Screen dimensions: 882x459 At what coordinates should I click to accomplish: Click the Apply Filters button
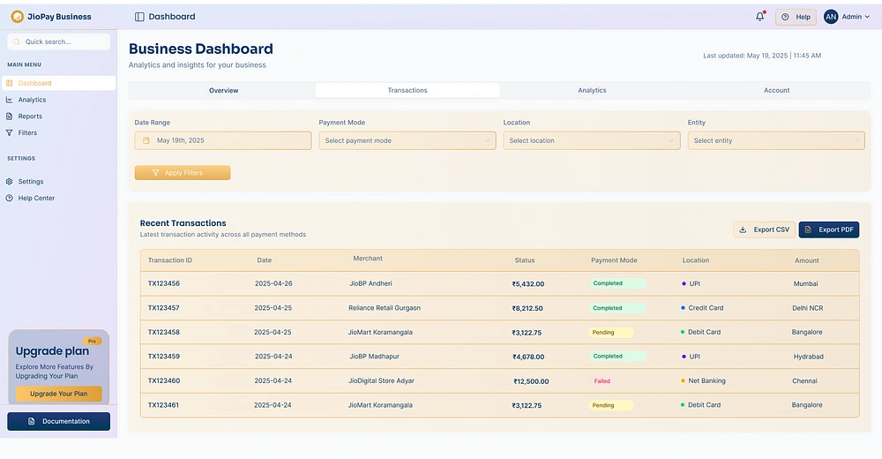click(183, 173)
